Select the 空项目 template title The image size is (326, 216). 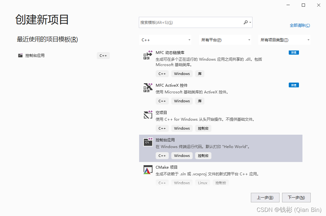tap(161, 113)
